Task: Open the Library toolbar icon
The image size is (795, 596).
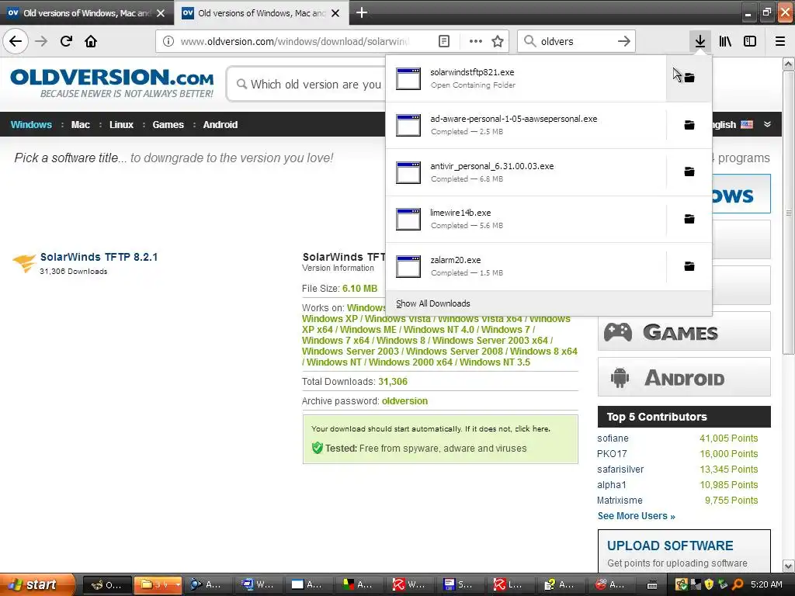Action: coord(725,41)
